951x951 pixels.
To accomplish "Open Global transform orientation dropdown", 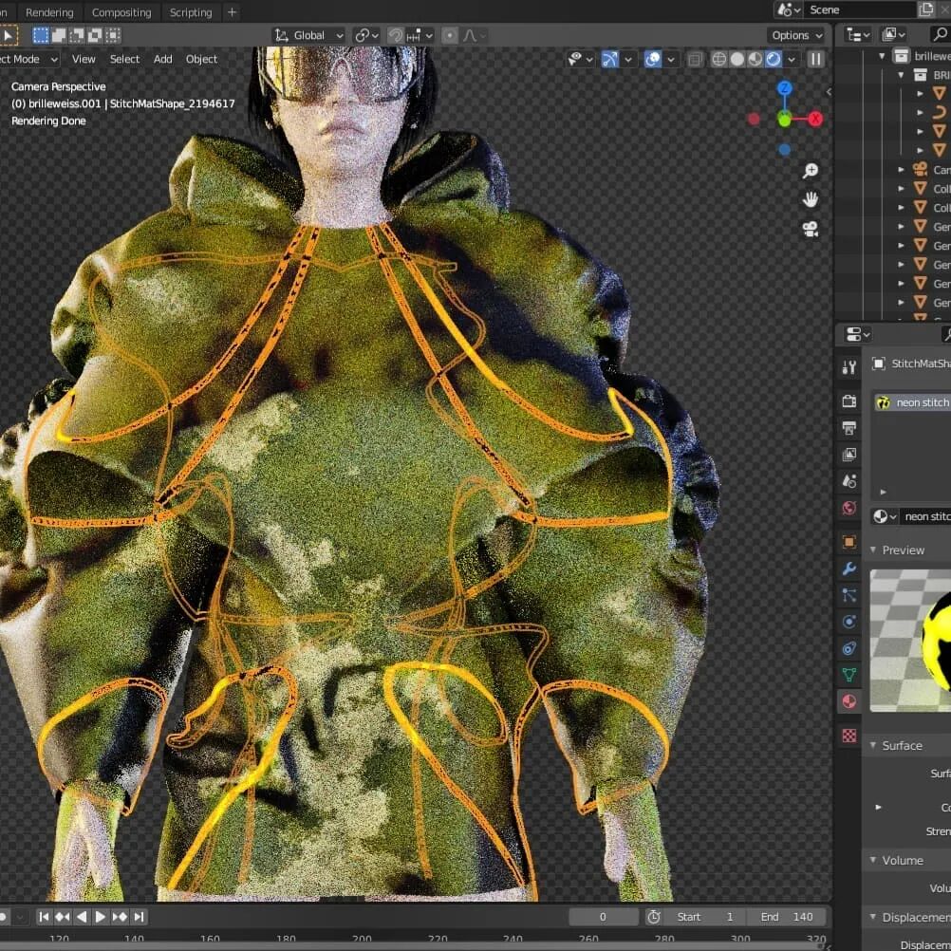I will [309, 36].
